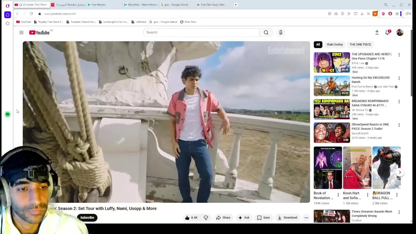Open Easy Setup sliders icon
The width and height of the screenshot is (416, 234).
click(369, 14)
